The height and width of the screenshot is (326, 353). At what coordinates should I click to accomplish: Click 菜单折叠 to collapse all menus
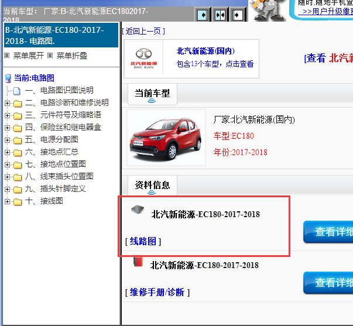coord(72,56)
